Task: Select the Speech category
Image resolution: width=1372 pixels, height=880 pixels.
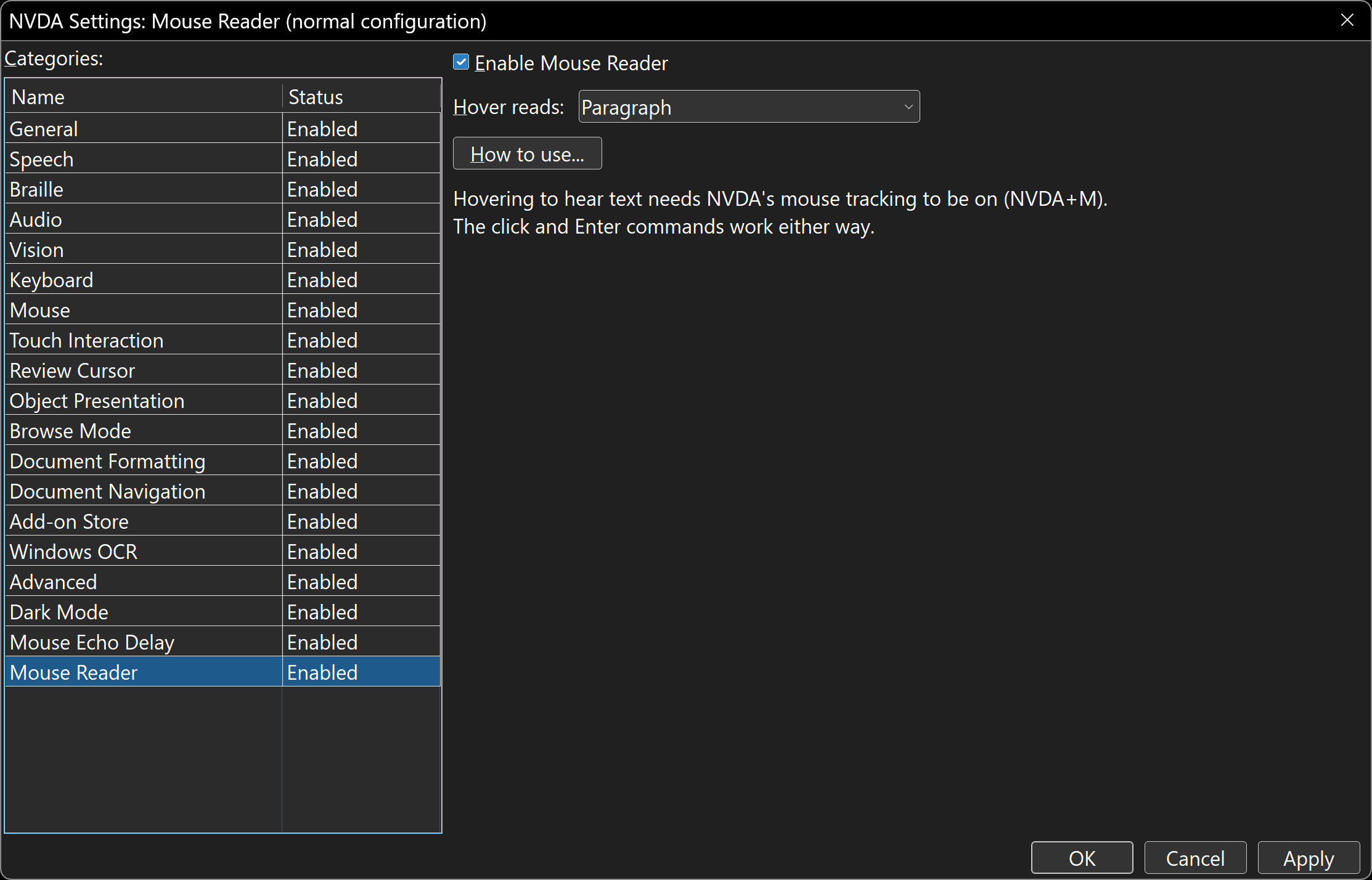Action: click(x=223, y=158)
